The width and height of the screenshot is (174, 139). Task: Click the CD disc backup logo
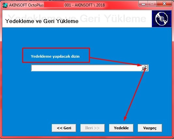click(x=162, y=19)
